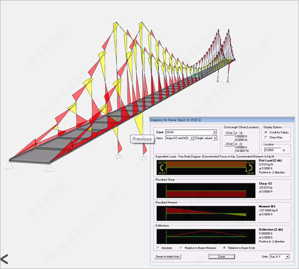Screen dimensions: 299x269
Task: Click the Done button
Action: 221,257
